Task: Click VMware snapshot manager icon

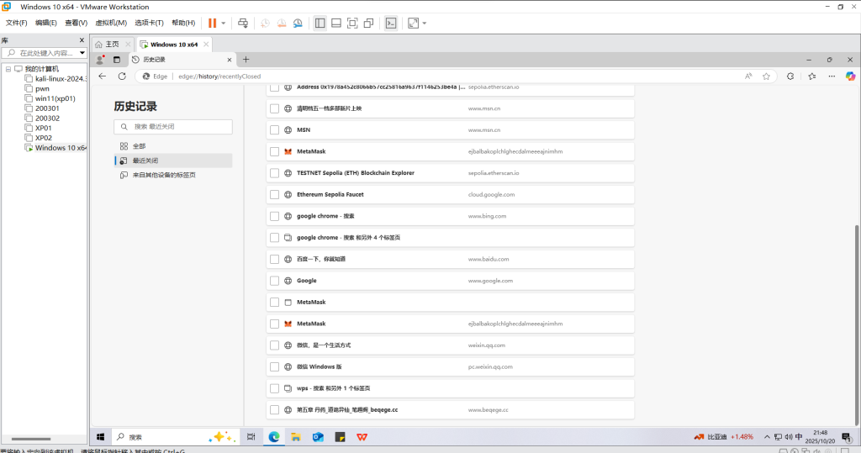Action: click(x=298, y=23)
